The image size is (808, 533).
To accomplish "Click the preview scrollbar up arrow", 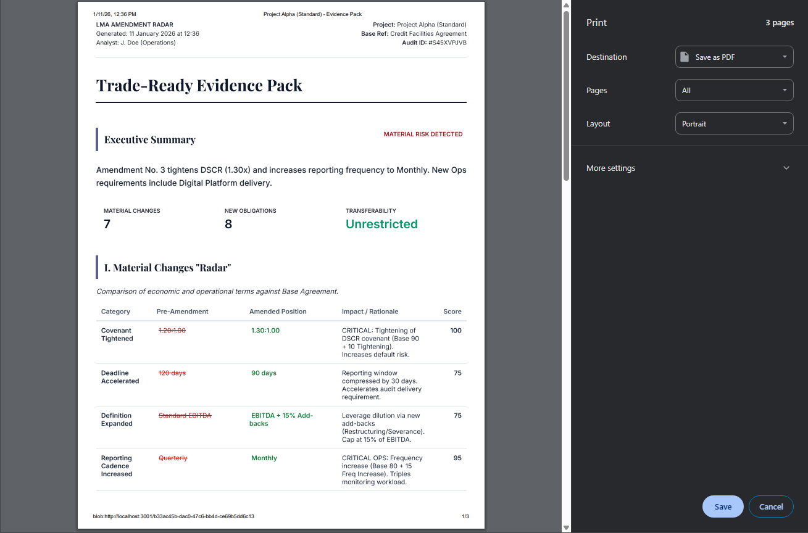I will (566, 5).
